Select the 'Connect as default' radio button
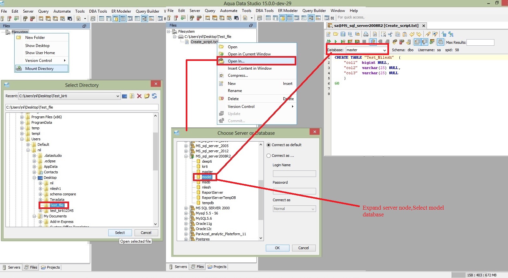 pyautogui.click(x=268, y=145)
